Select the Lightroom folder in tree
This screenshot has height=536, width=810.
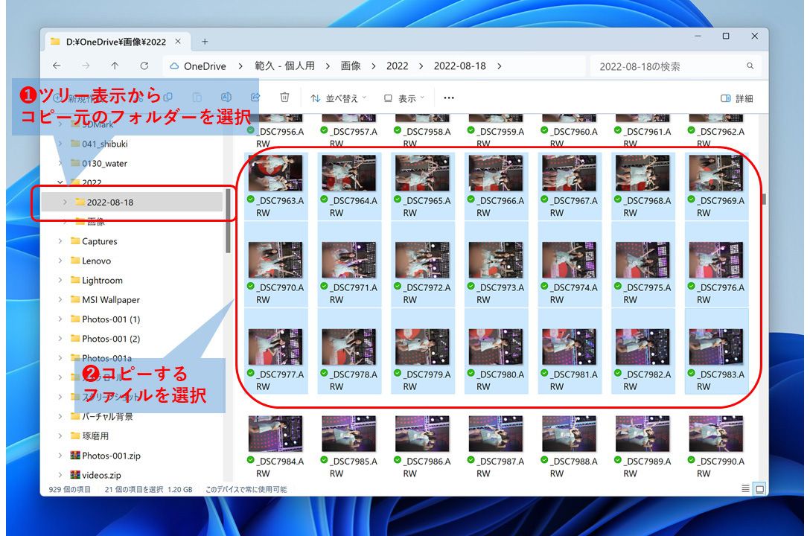click(x=102, y=281)
